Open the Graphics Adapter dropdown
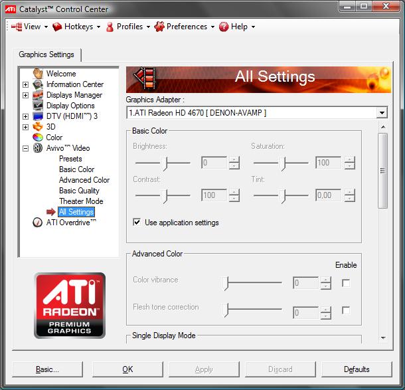The height and width of the screenshot is (390, 405). (x=382, y=113)
